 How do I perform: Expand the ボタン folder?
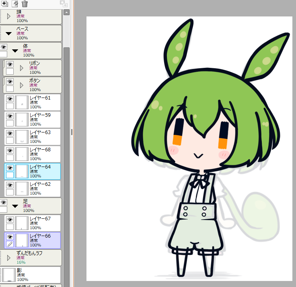pyautogui.click(x=22, y=85)
